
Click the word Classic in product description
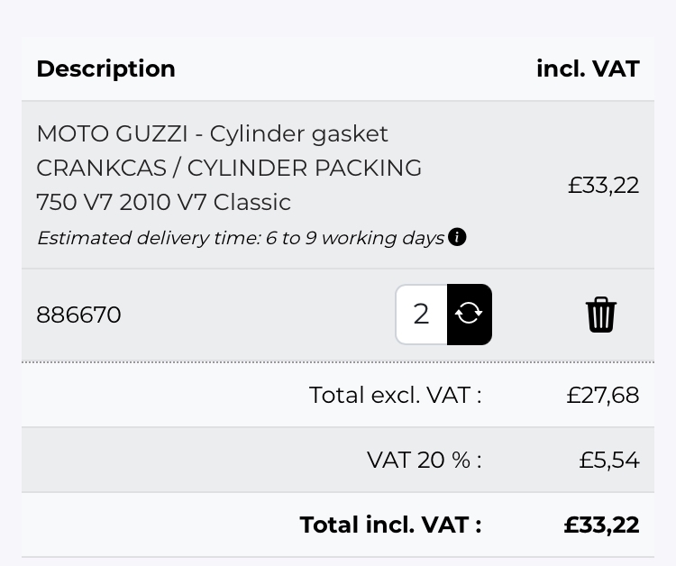pos(252,202)
